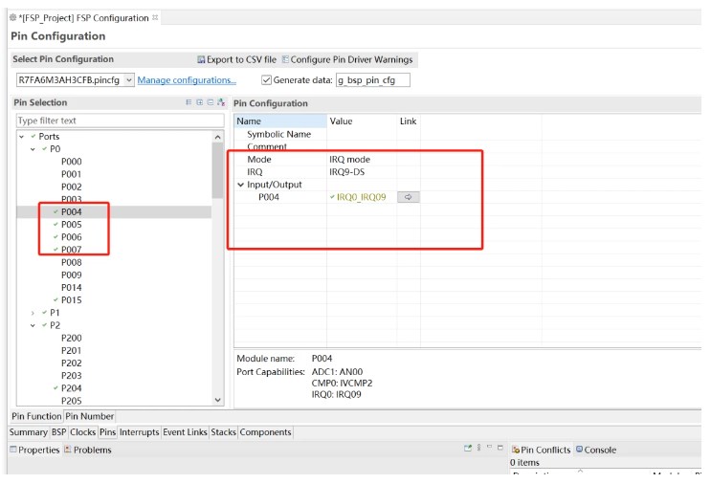Click the pin tree scroll down arrow
The width and height of the screenshot is (711, 484).
click(218, 400)
